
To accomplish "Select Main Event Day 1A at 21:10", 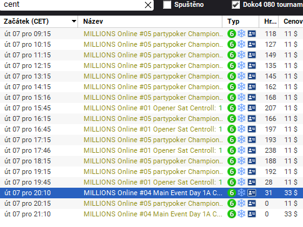I will [x=153, y=214].
